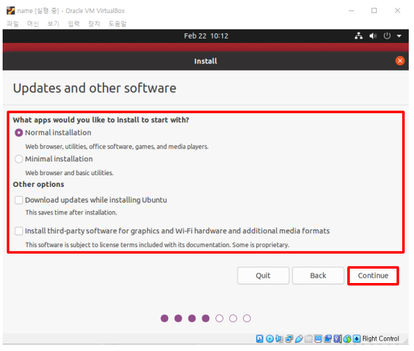The width and height of the screenshot is (414, 351).
Task: Open the 파일 menu
Action: coord(12,24)
